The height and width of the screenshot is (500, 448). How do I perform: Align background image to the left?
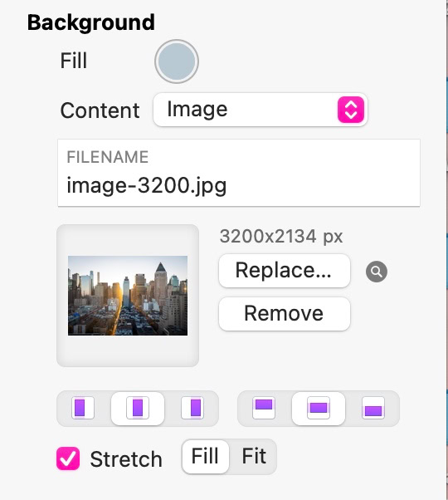click(x=83, y=408)
